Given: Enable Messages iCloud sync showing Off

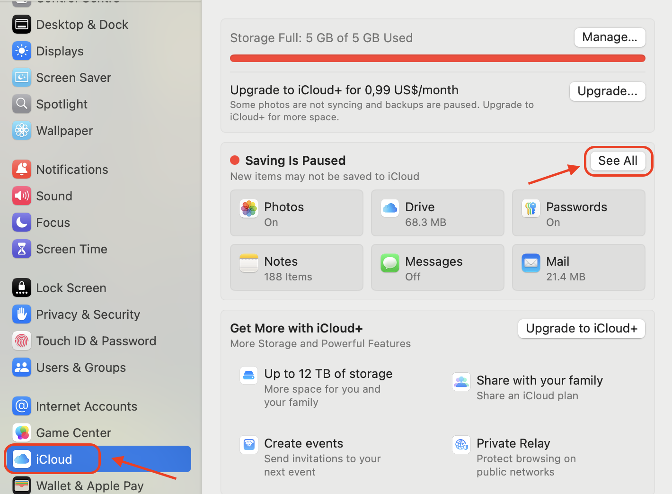Looking at the screenshot, I should pos(437,267).
